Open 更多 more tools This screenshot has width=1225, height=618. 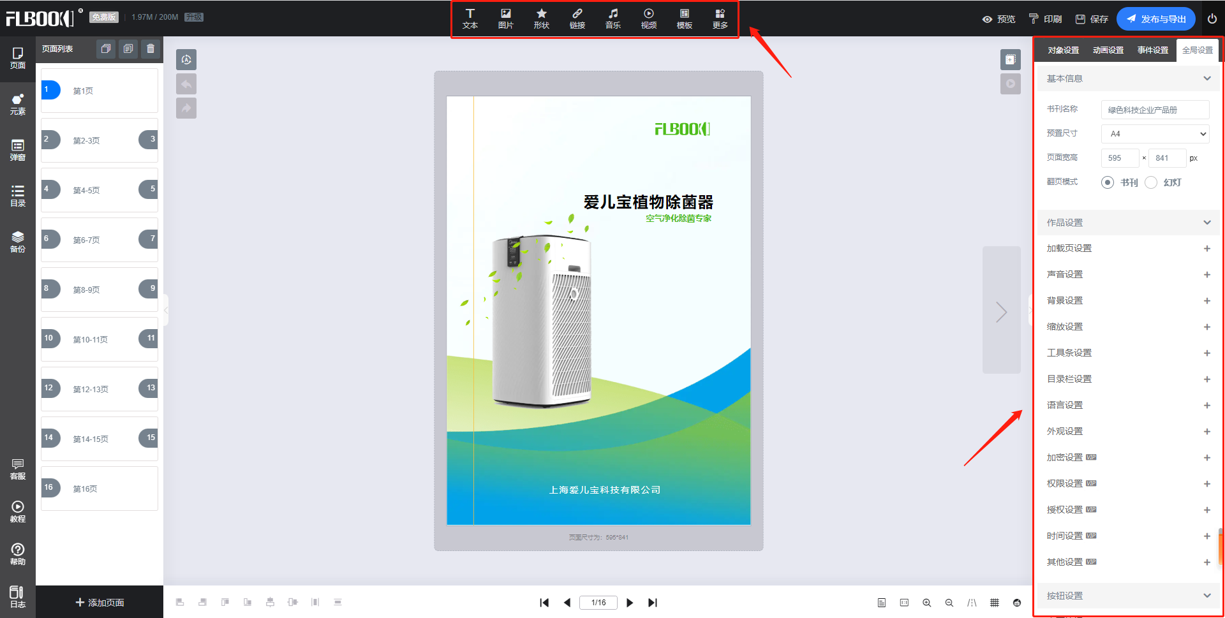720,19
